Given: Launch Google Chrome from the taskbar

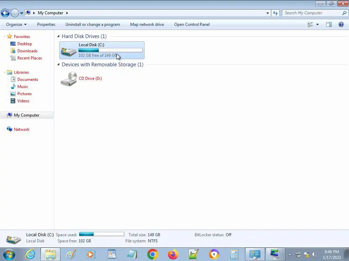Looking at the screenshot, I should (x=152, y=254).
